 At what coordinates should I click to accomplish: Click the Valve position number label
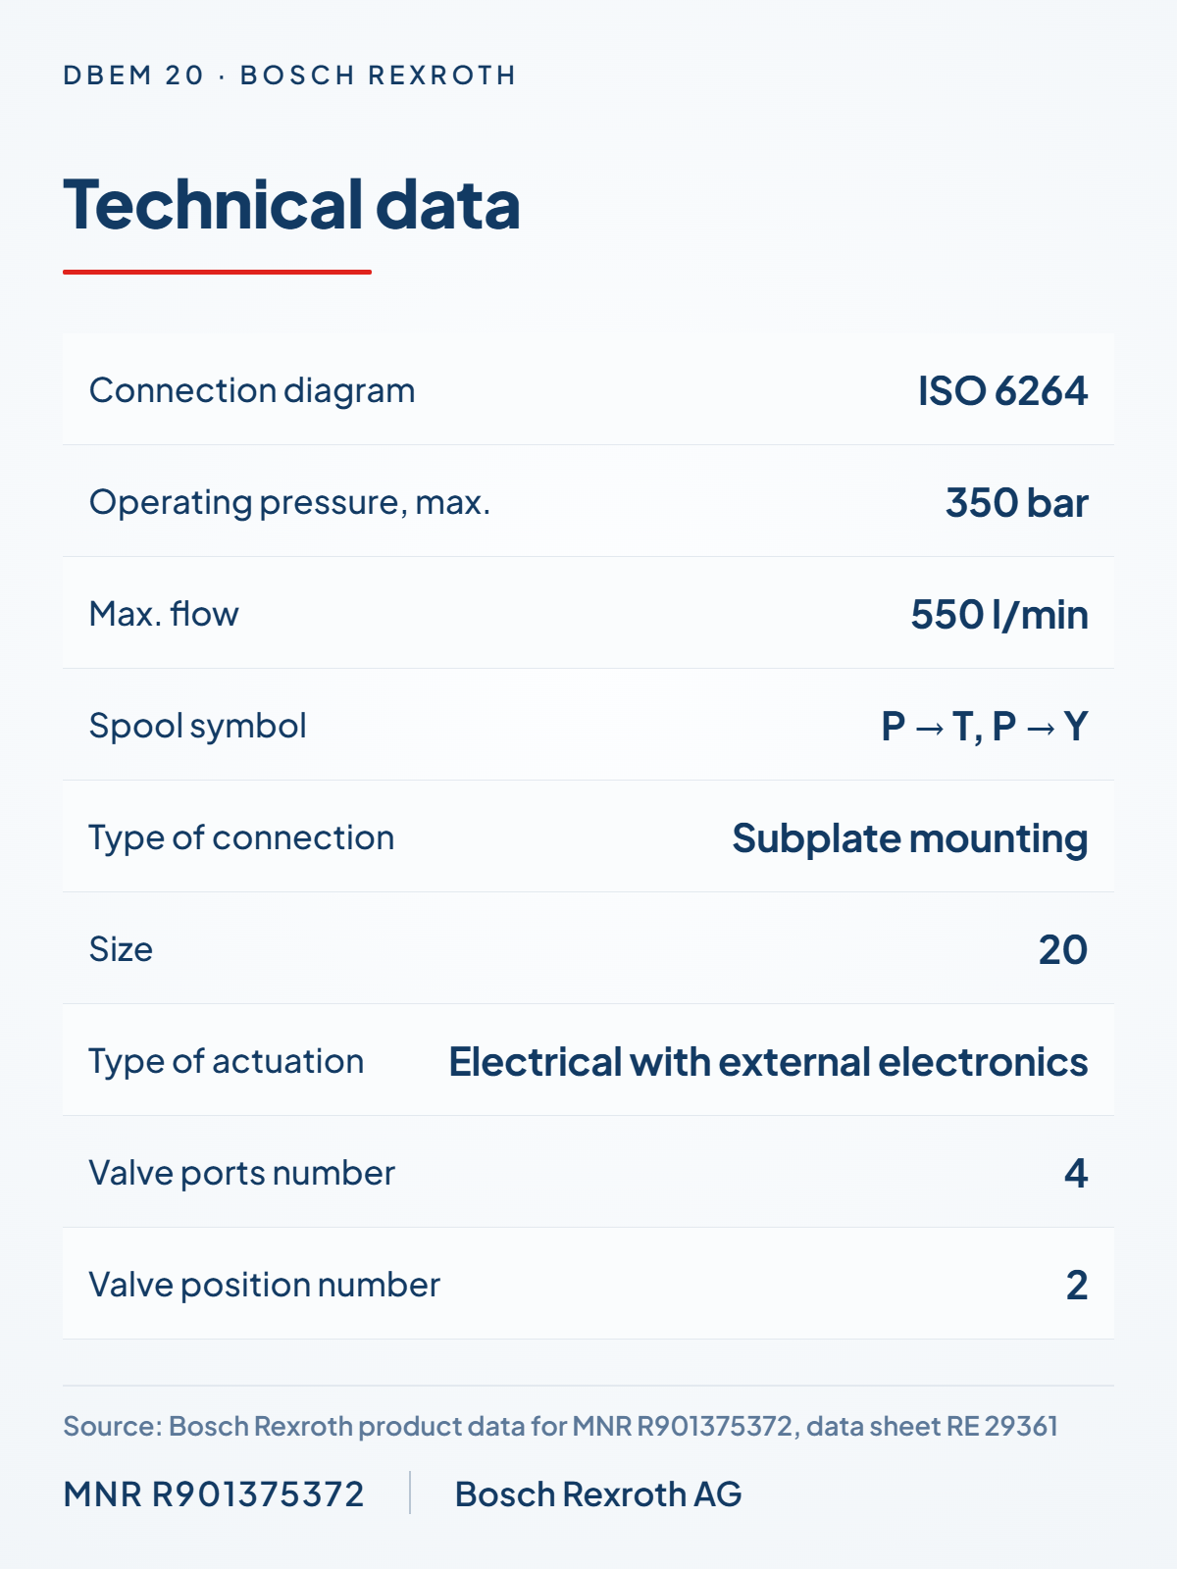click(x=265, y=1285)
